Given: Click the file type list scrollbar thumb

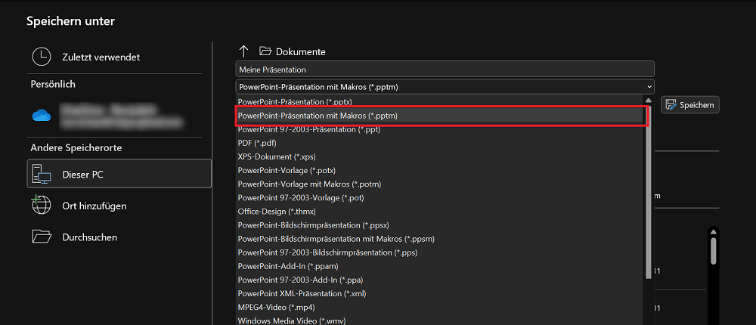Looking at the screenshot, I should tap(649, 193).
